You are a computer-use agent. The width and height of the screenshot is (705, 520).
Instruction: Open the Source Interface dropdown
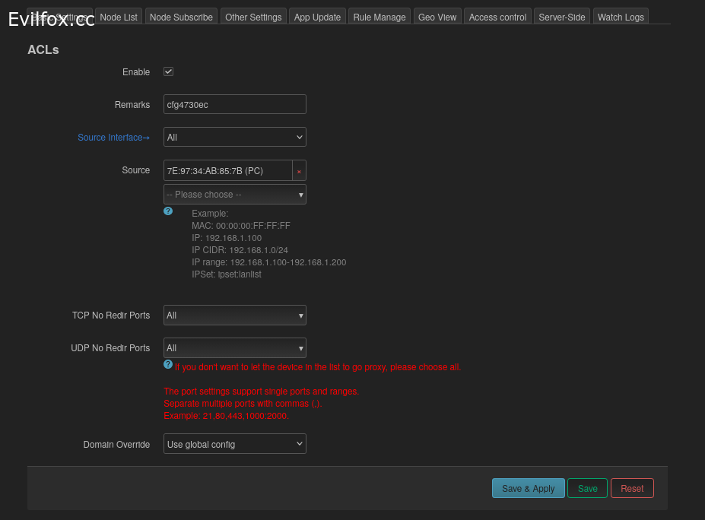coord(234,138)
